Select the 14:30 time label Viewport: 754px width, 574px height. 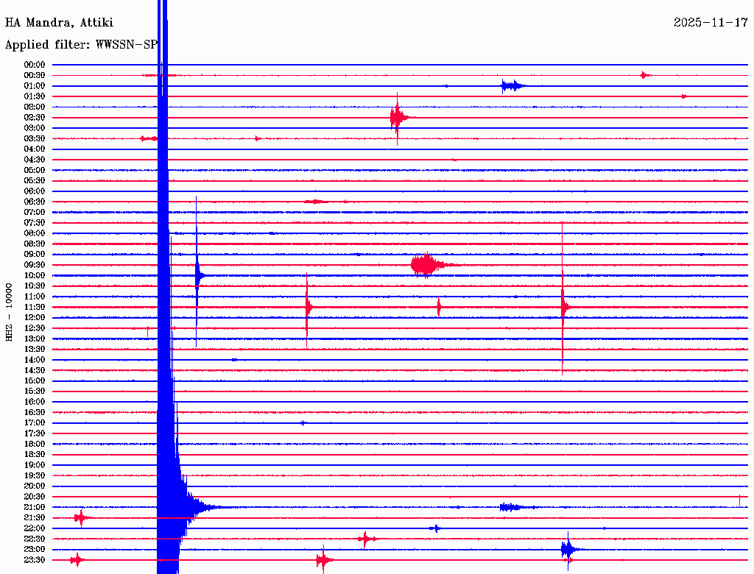coord(35,370)
